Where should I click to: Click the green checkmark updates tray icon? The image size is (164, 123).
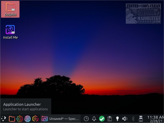click(x=102, y=119)
